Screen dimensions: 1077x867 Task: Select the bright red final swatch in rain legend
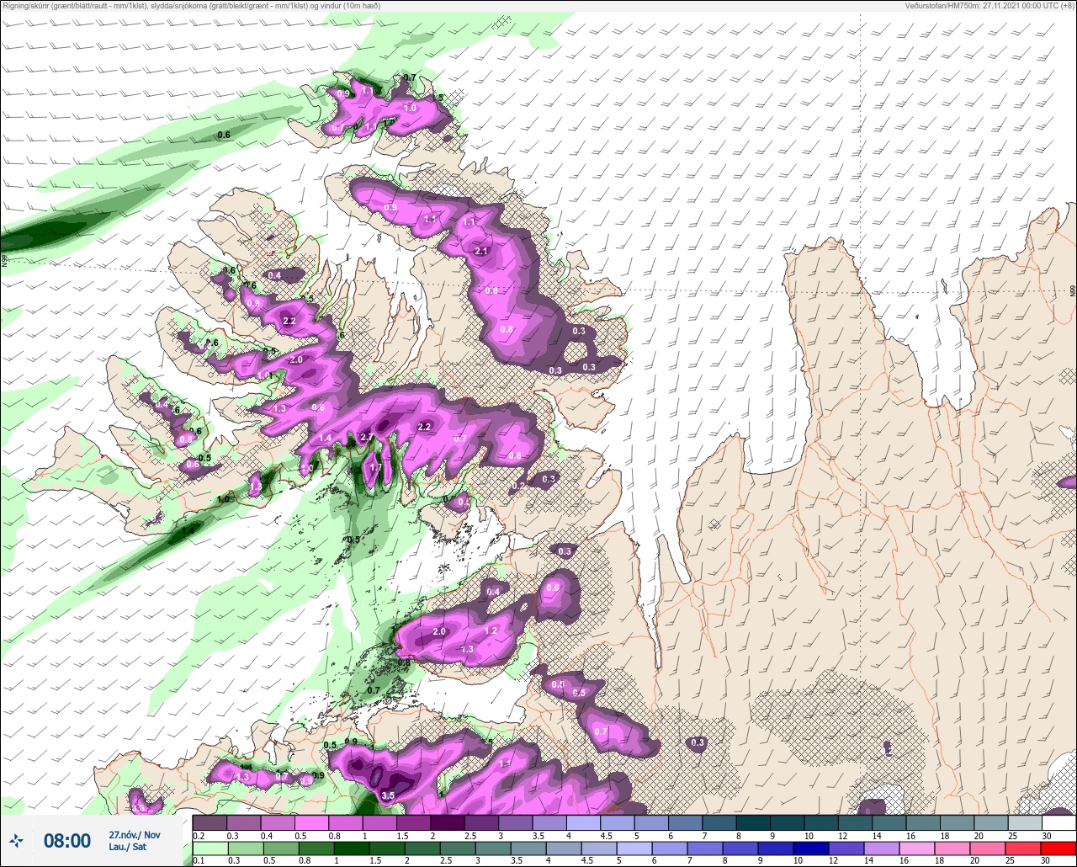coord(1058,847)
